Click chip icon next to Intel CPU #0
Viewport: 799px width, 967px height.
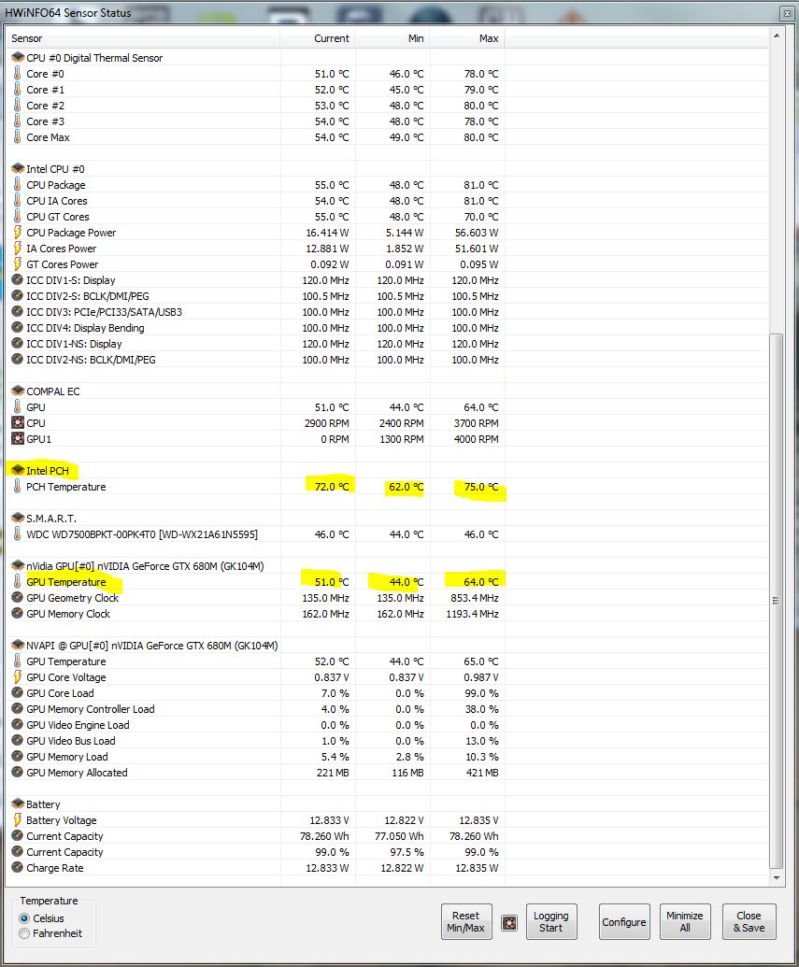(x=18, y=168)
